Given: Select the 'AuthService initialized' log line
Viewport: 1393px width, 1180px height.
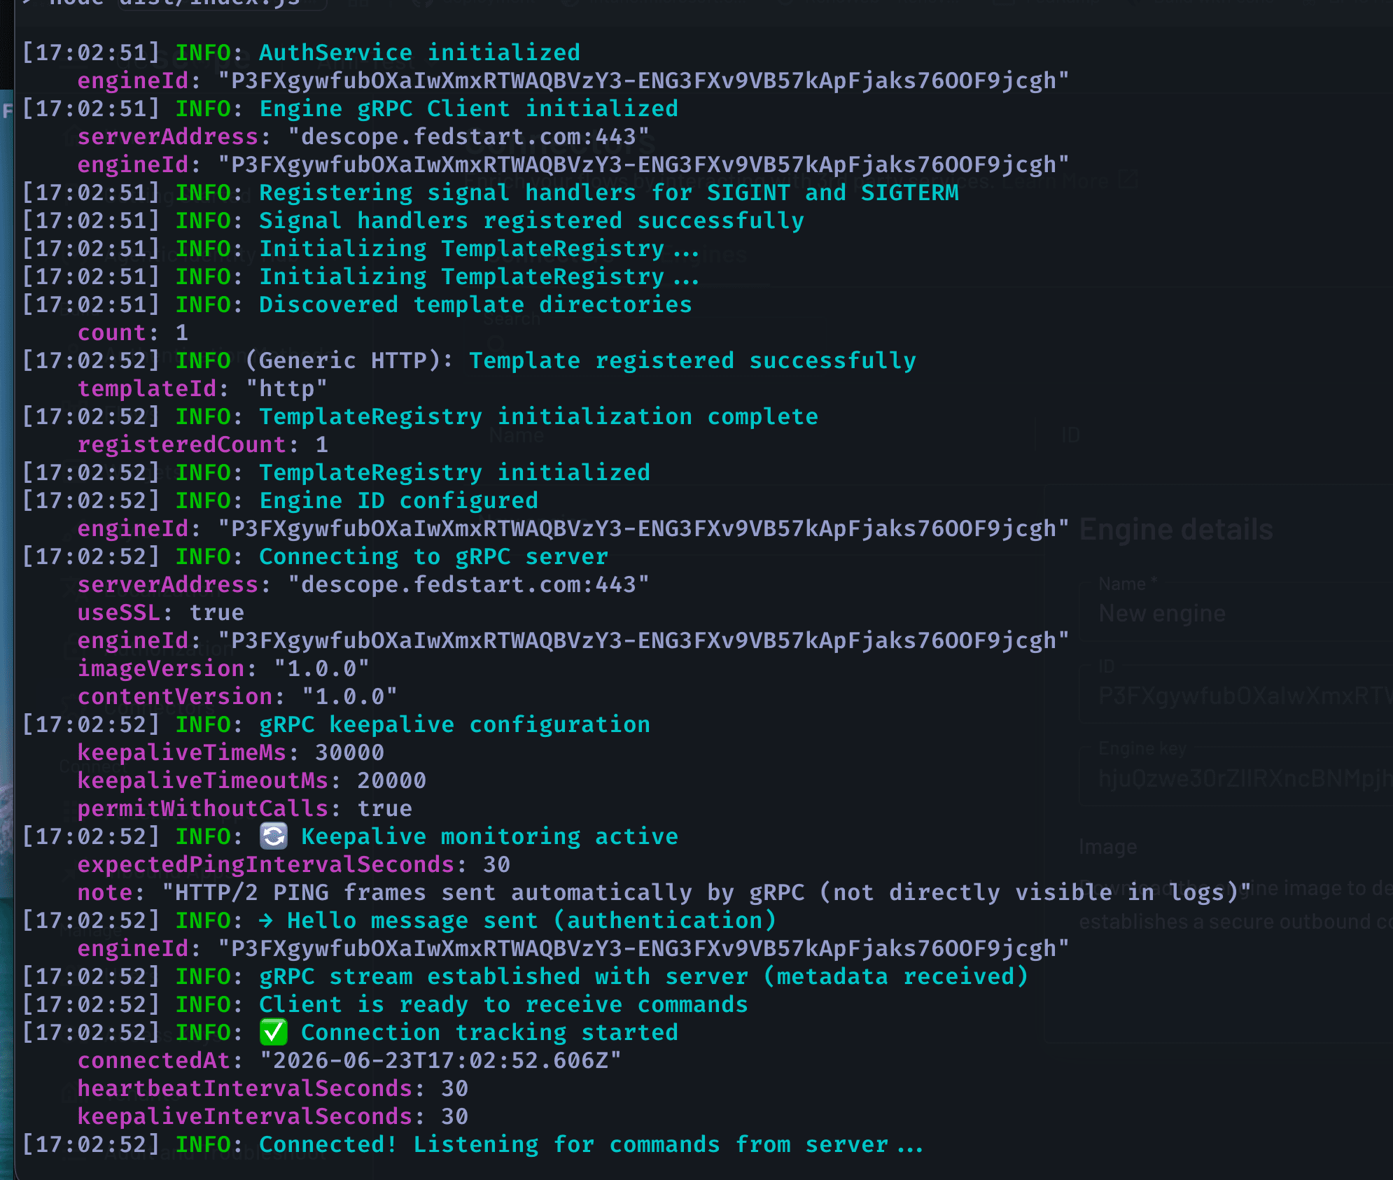Looking at the screenshot, I should 301,52.
